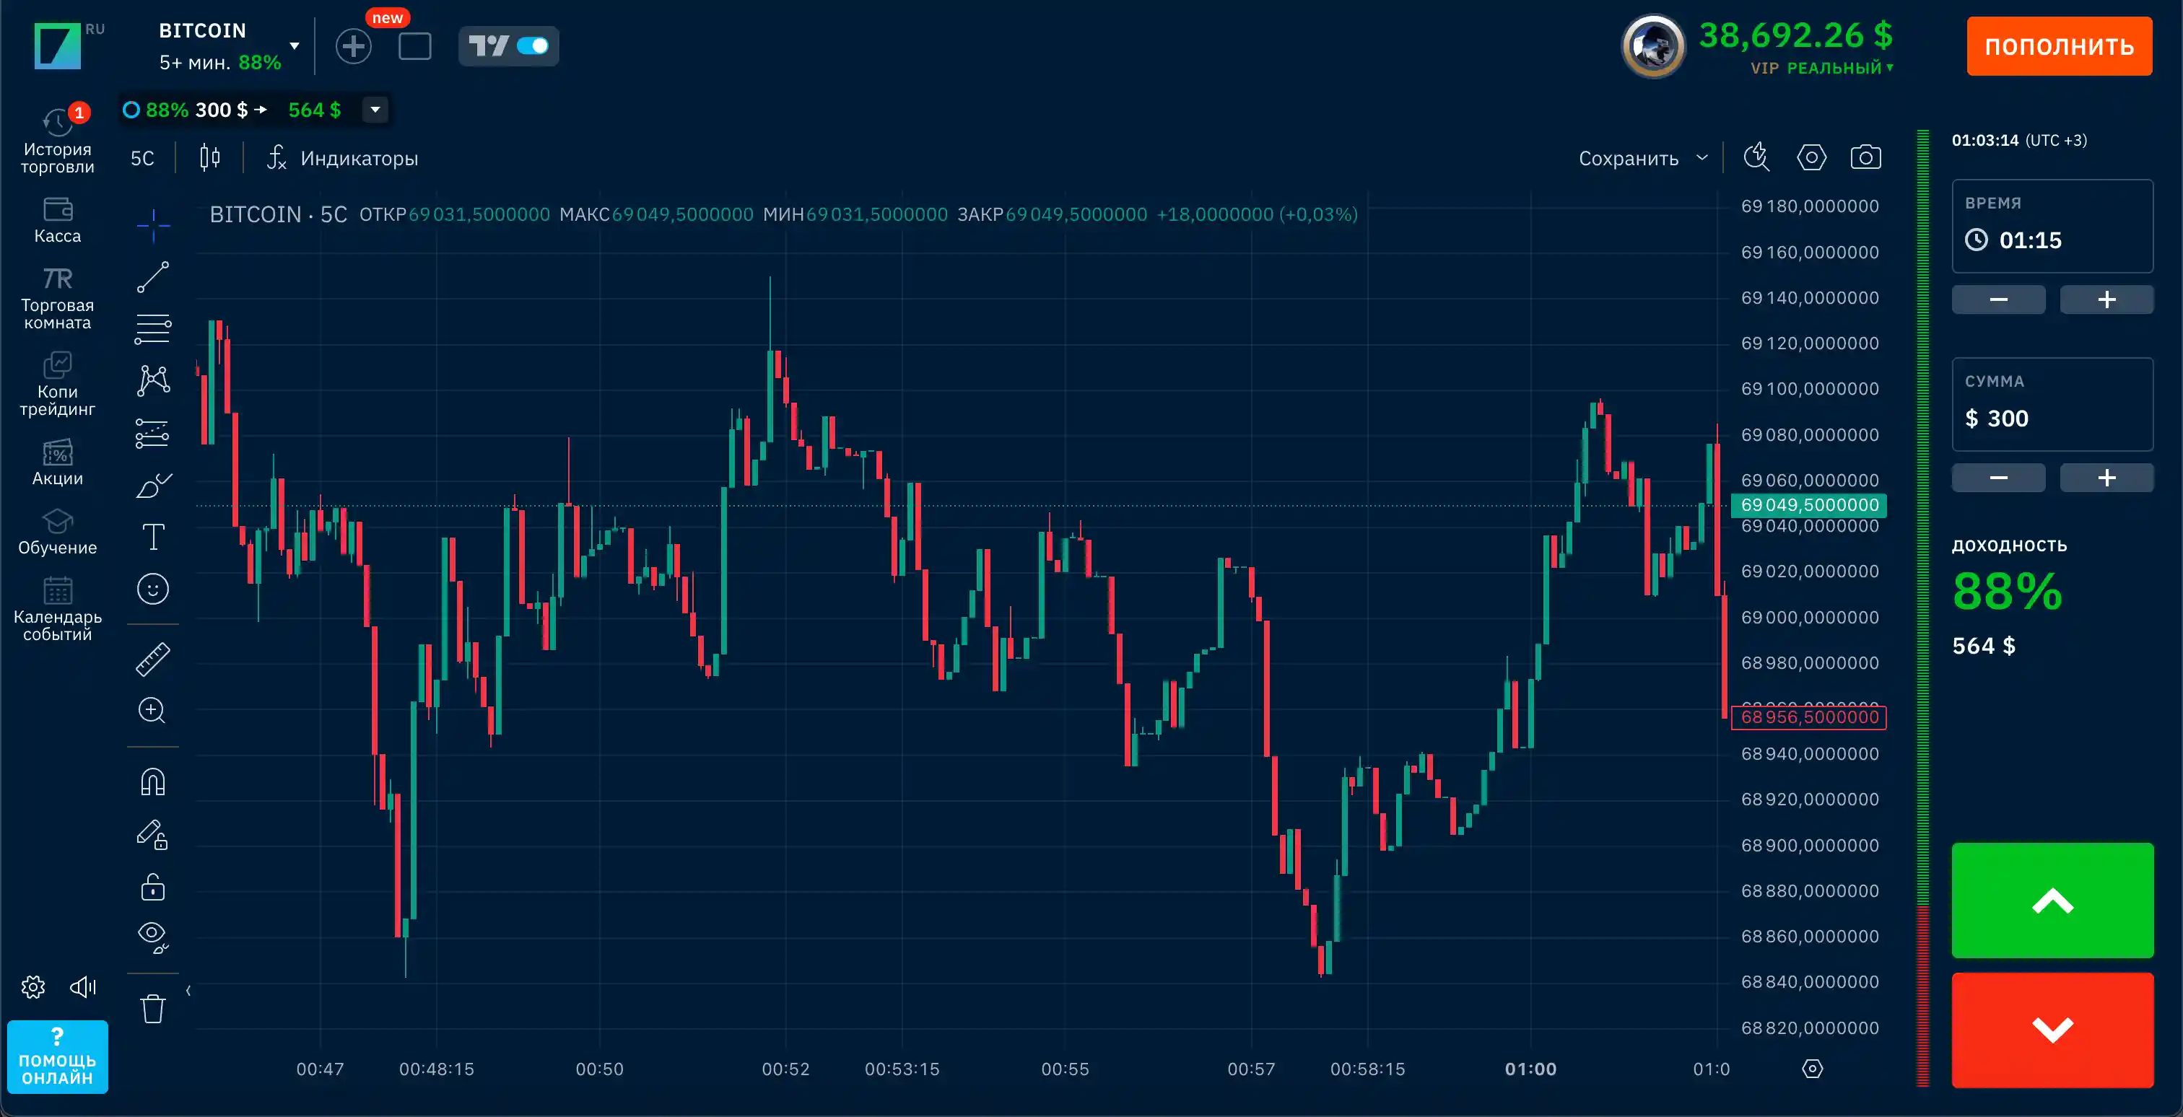Open the VIP РЕАЛЬНЫЙ account selector
The image size is (2183, 1117).
(x=1822, y=68)
